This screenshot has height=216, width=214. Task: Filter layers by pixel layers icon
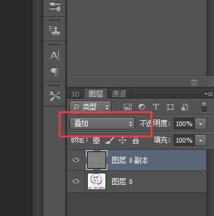click(127, 107)
